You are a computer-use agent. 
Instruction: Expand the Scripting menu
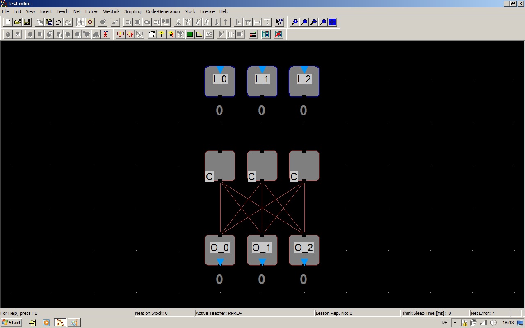point(132,11)
